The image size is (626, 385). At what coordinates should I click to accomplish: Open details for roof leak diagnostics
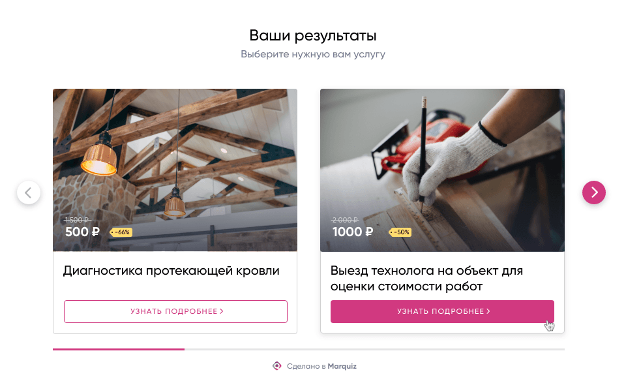coord(175,311)
